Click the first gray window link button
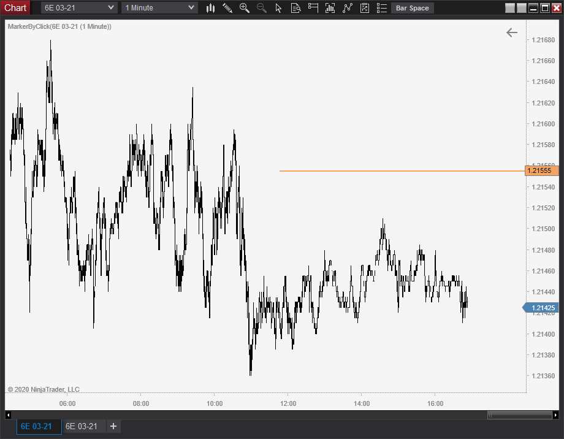This screenshot has width=564, height=439. click(x=509, y=8)
